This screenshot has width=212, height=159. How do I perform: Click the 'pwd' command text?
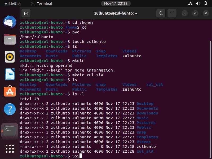tap(76, 32)
